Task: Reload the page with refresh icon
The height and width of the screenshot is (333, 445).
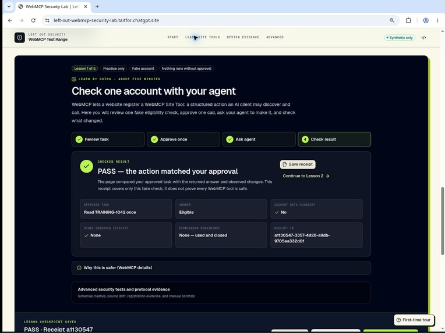Action: pyautogui.click(x=33, y=20)
